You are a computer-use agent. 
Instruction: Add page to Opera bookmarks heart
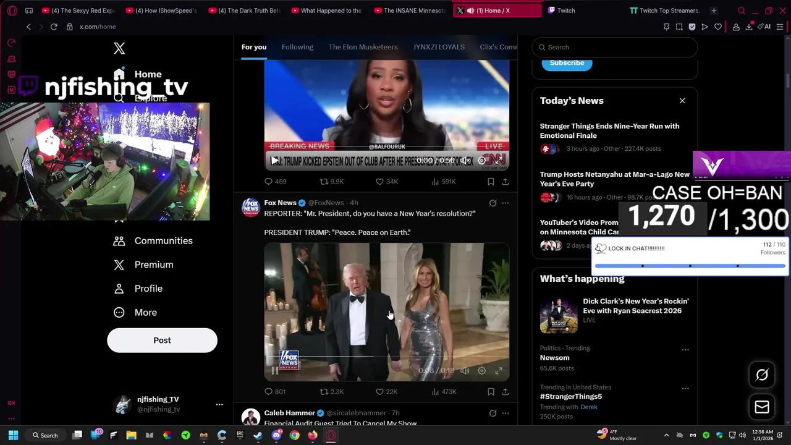[717, 27]
